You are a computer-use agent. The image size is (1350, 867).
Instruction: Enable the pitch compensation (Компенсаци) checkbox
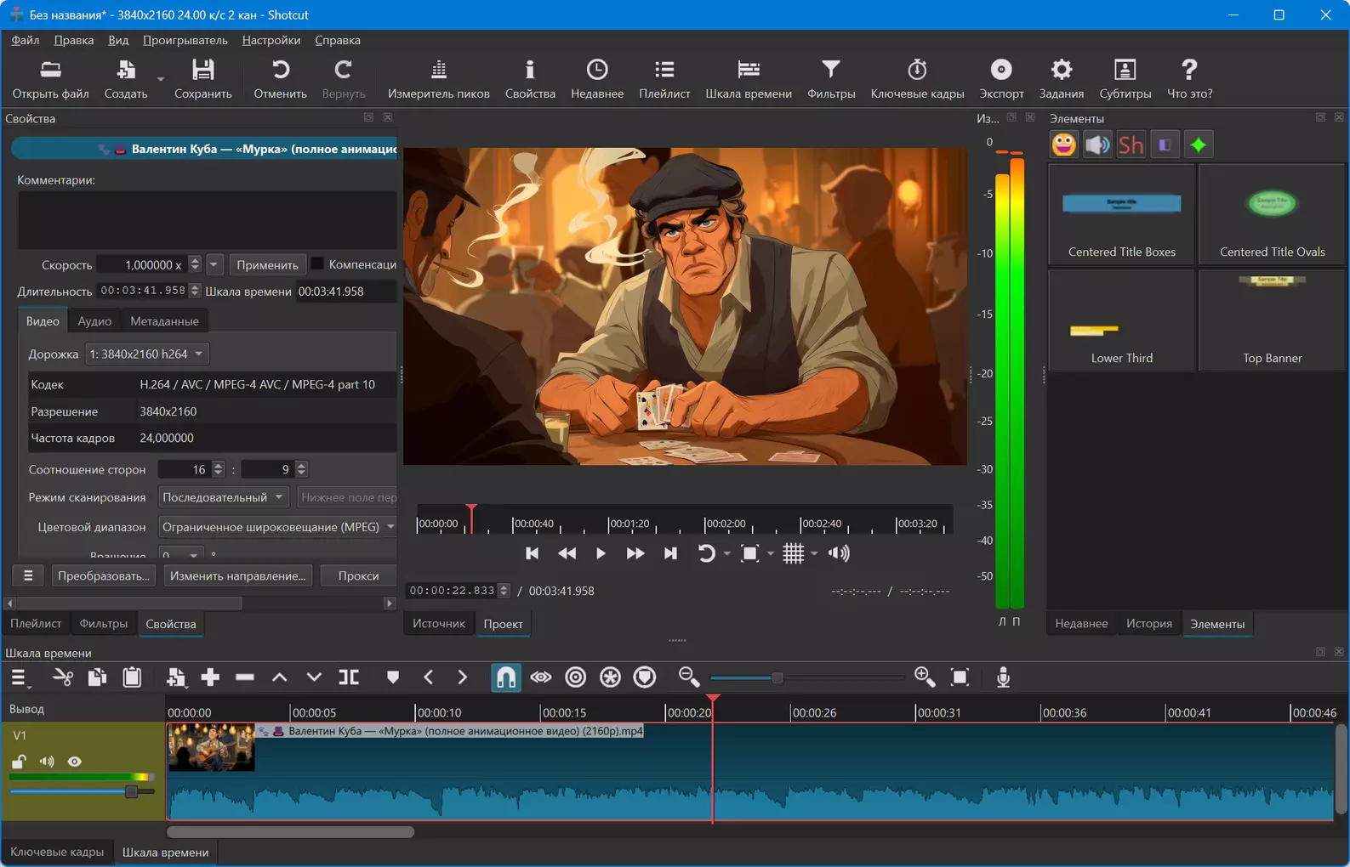click(318, 264)
